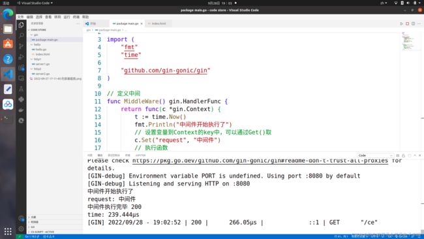This screenshot has width=424, height=239.
Task: Open Ubuntu Software from the dock
Action: (8, 44)
